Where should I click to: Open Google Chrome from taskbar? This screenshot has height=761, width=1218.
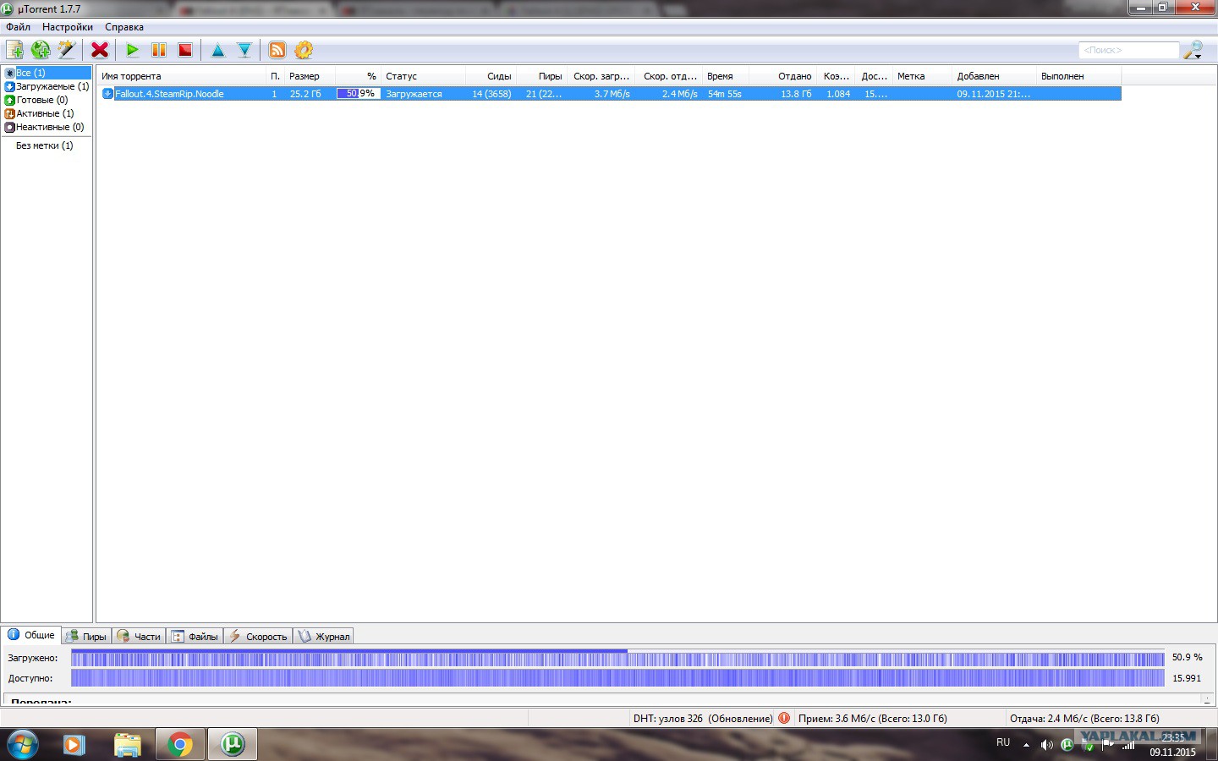(179, 745)
